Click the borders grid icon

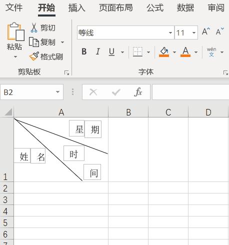tap(137, 52)
